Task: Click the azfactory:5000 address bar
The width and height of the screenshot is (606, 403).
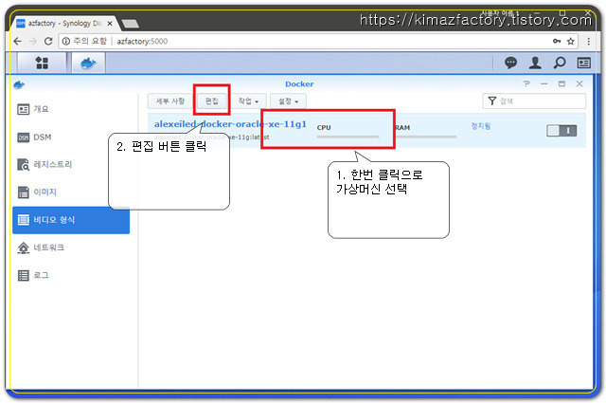Action: point(318,41)
